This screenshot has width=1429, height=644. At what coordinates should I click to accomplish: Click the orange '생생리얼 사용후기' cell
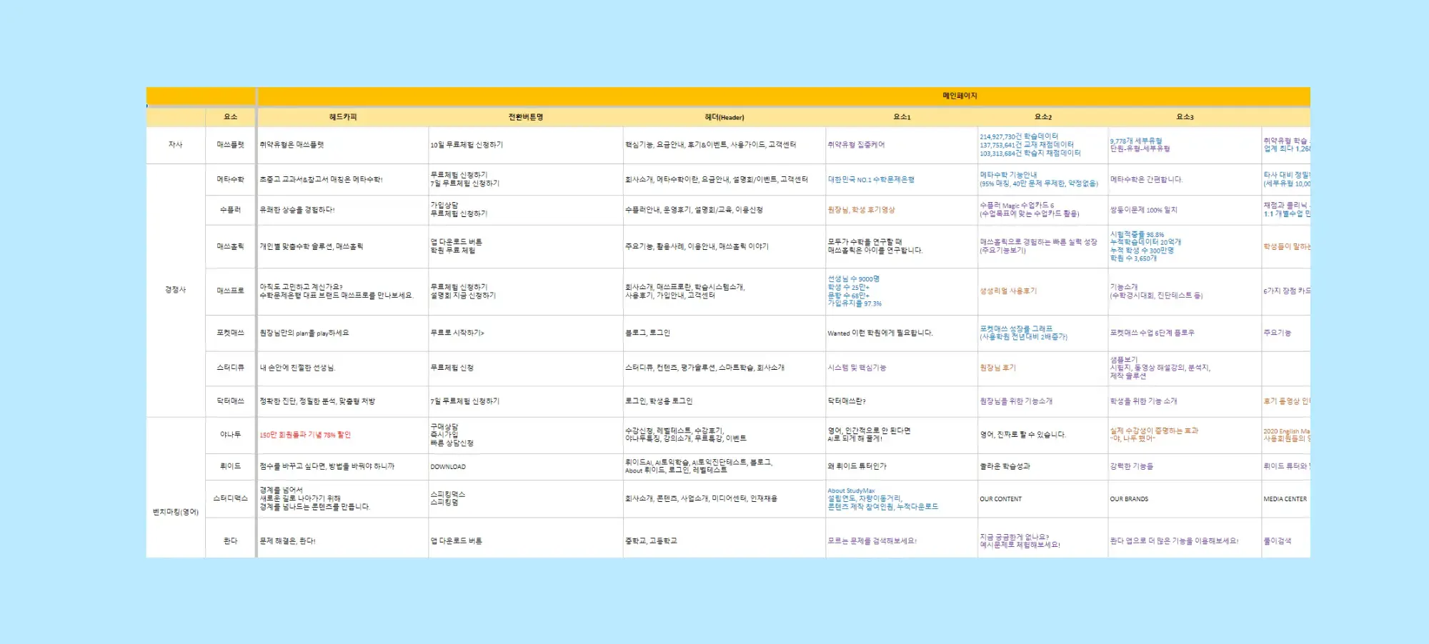[x=1043, y=291]
